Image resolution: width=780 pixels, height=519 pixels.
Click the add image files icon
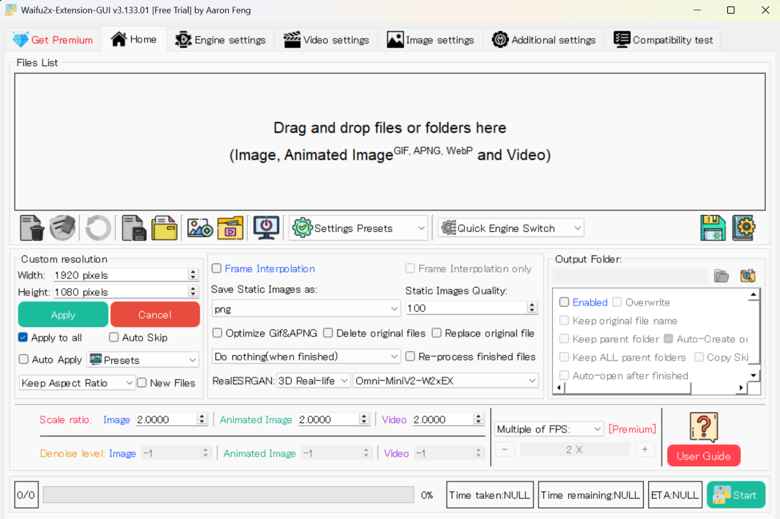[200, 228]
